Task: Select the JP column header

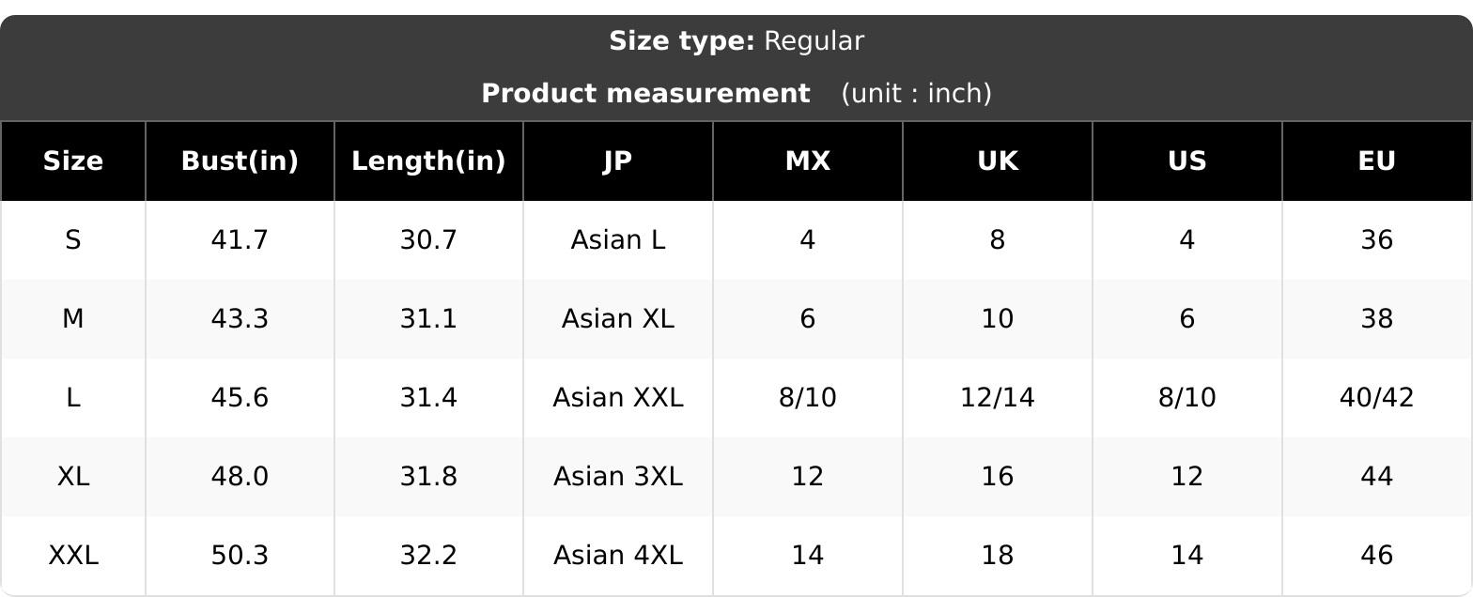Action: tap(618, 161)
